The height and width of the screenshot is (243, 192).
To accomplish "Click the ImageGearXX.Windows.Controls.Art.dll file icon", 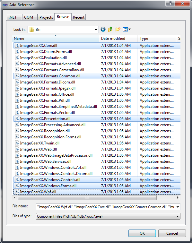I will (x=17, y=168).
